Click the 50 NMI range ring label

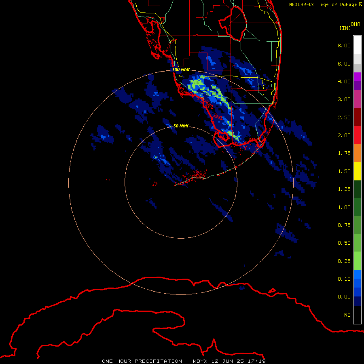pyautogui.click(x=181, y=126)
